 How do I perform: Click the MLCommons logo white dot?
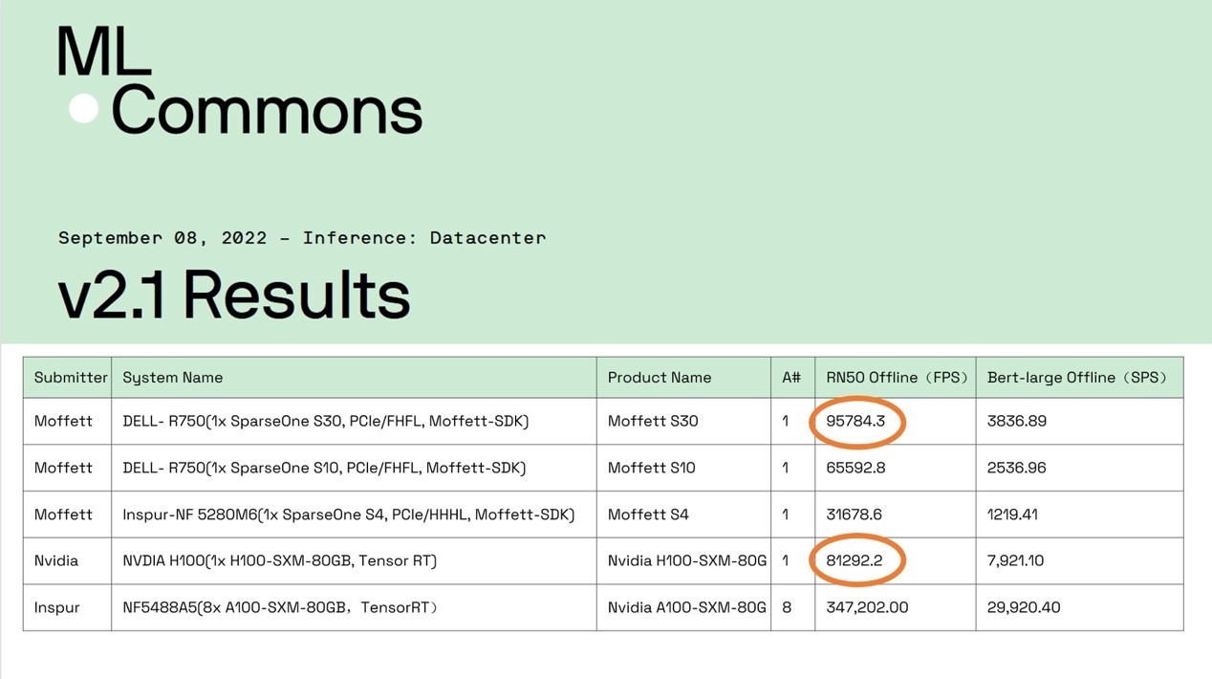pyautogui.click(x=83, y=109)
